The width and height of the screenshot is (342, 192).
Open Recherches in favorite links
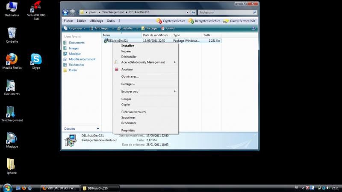point(77,65)
